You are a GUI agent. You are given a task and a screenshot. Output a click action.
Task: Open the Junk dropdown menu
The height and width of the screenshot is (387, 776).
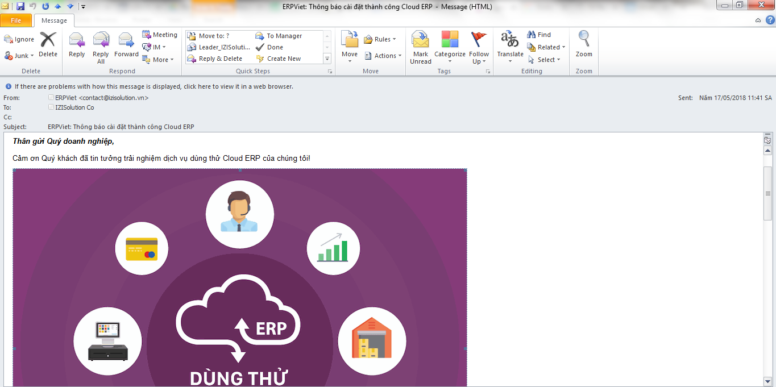(19, 56)
